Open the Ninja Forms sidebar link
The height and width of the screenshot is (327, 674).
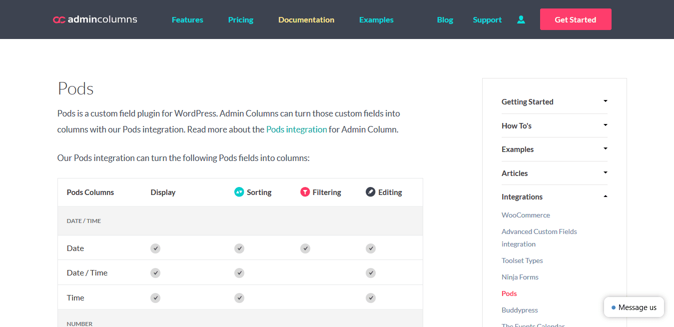(520, 277)
